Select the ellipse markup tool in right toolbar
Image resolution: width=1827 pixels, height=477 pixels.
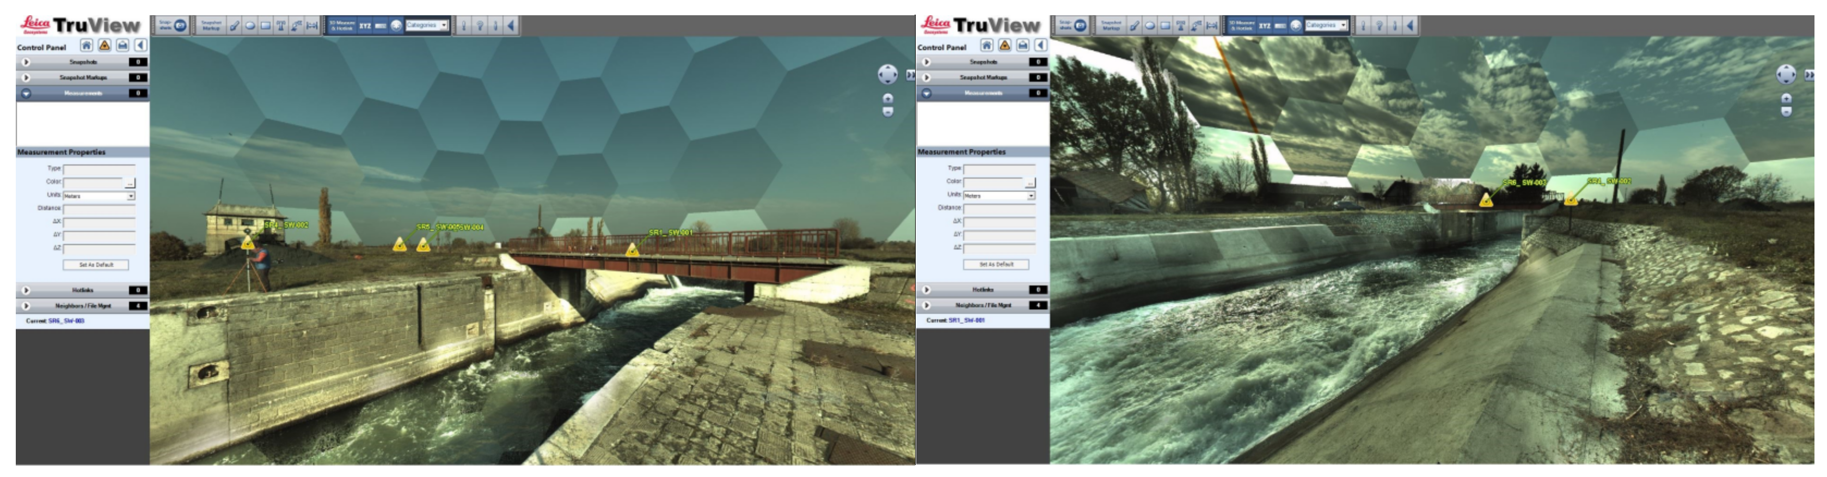pos(1150,26)
